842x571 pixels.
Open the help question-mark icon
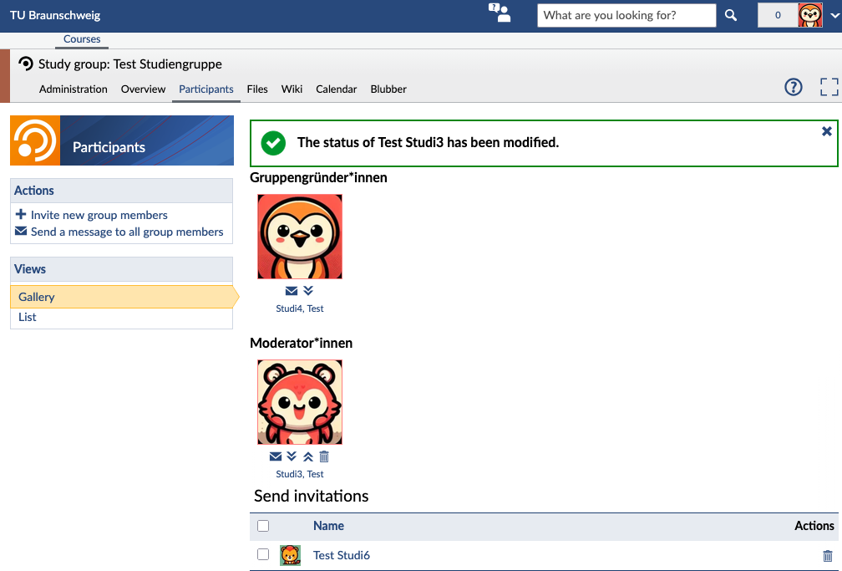(x=794, y=87)
